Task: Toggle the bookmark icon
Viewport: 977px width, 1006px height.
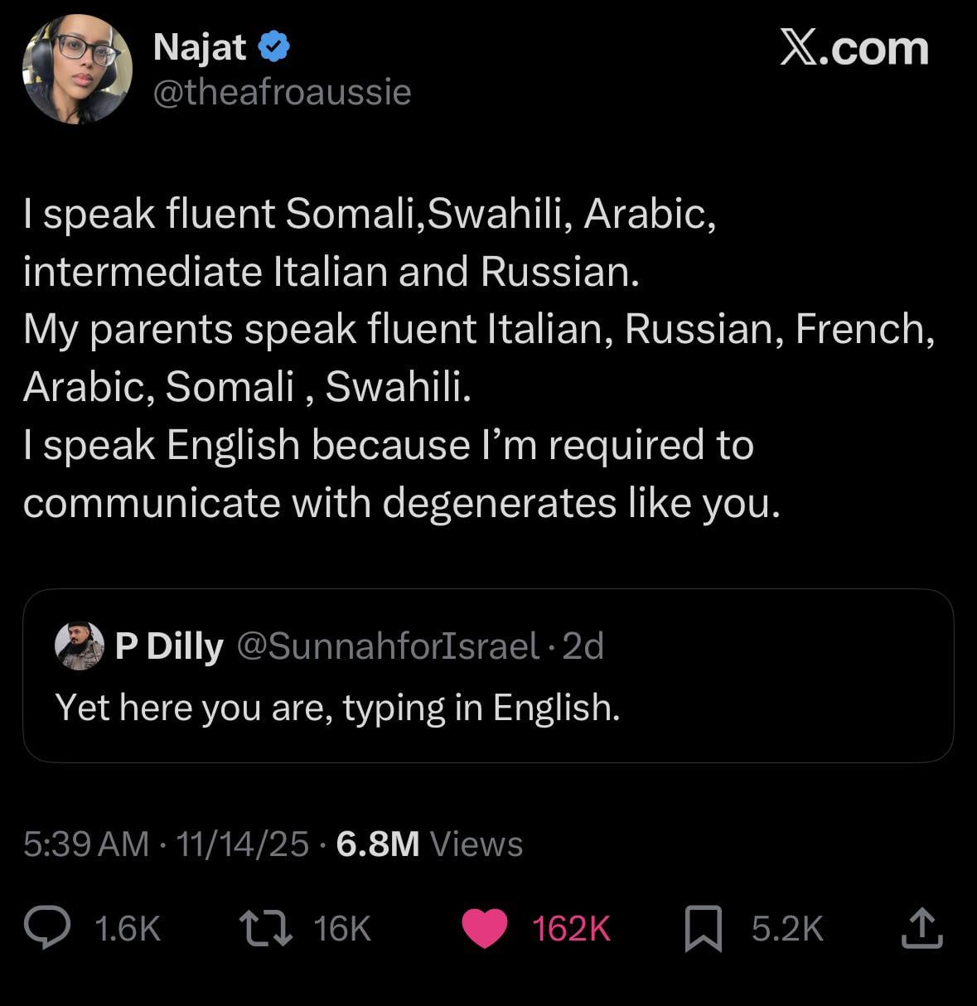Action: [703, 928]
